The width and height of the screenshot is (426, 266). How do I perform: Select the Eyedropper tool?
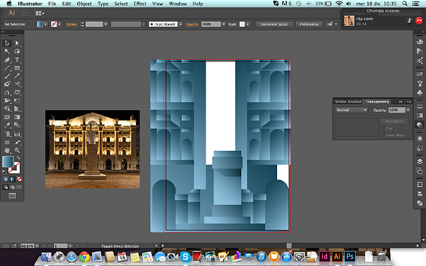click(7, 125)
